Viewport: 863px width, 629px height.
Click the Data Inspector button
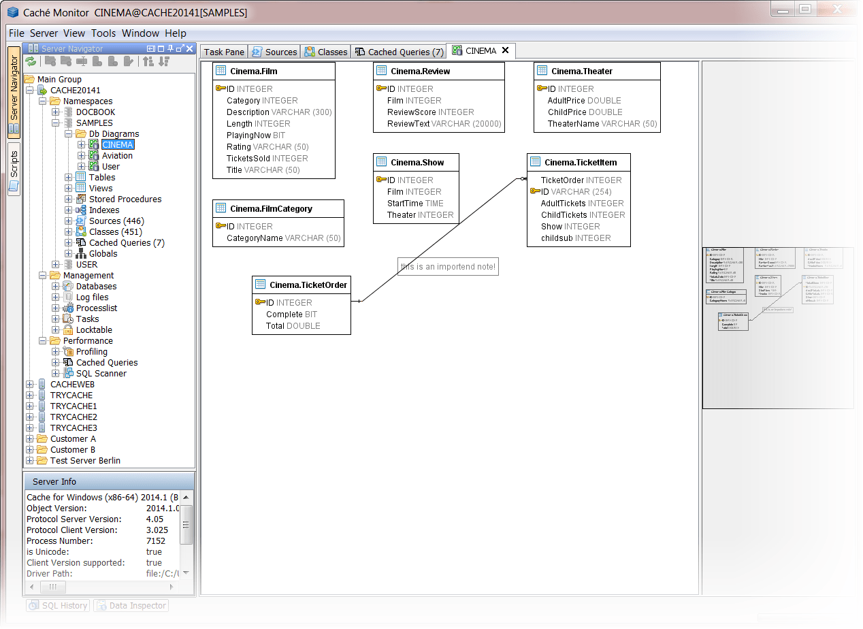point(131,605)
